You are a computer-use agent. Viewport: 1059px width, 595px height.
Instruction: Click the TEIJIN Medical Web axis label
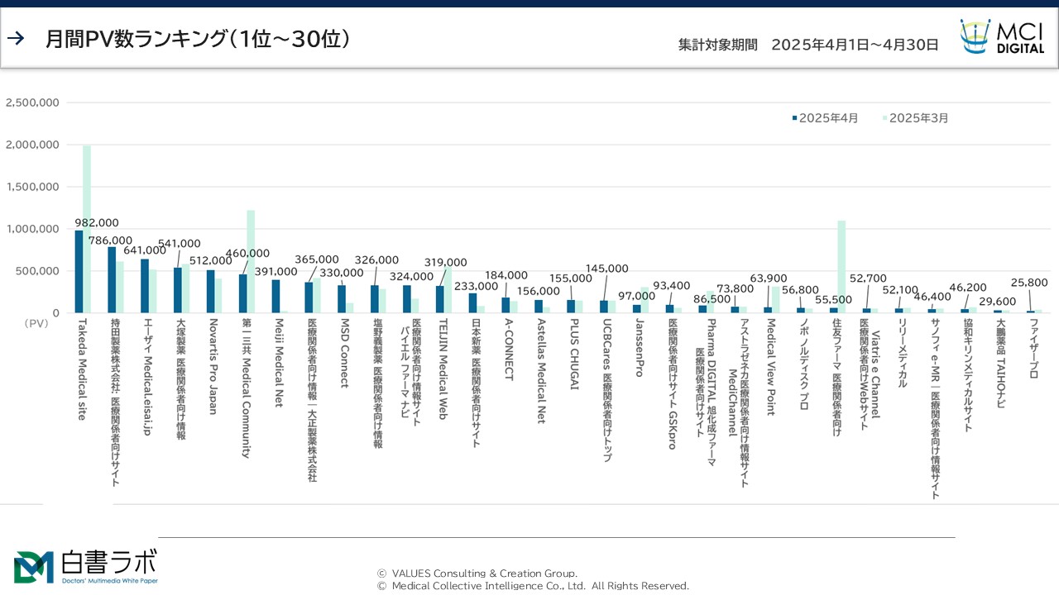(x=442, y=369)
